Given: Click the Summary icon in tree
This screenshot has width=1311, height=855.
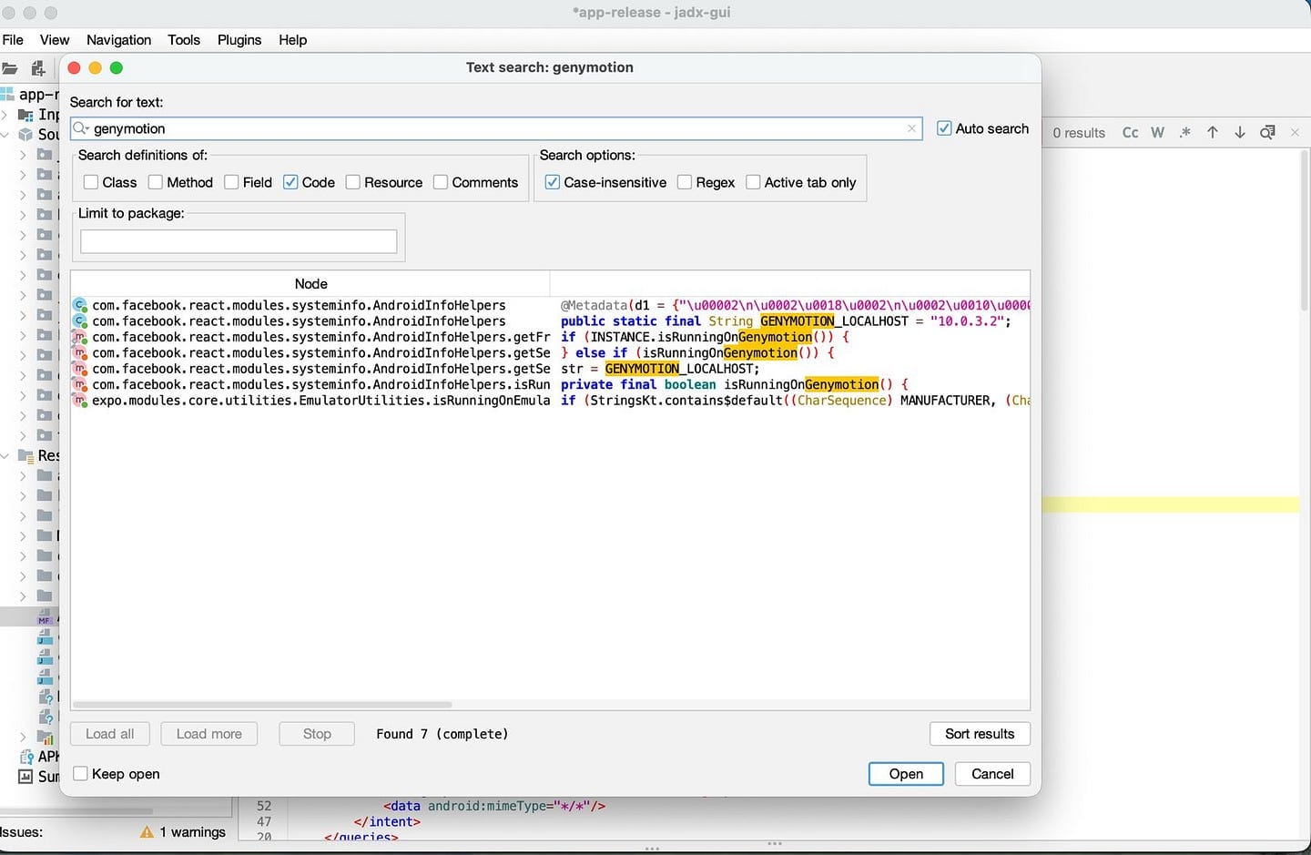Looking at the screenshot, I should point(25,777).
